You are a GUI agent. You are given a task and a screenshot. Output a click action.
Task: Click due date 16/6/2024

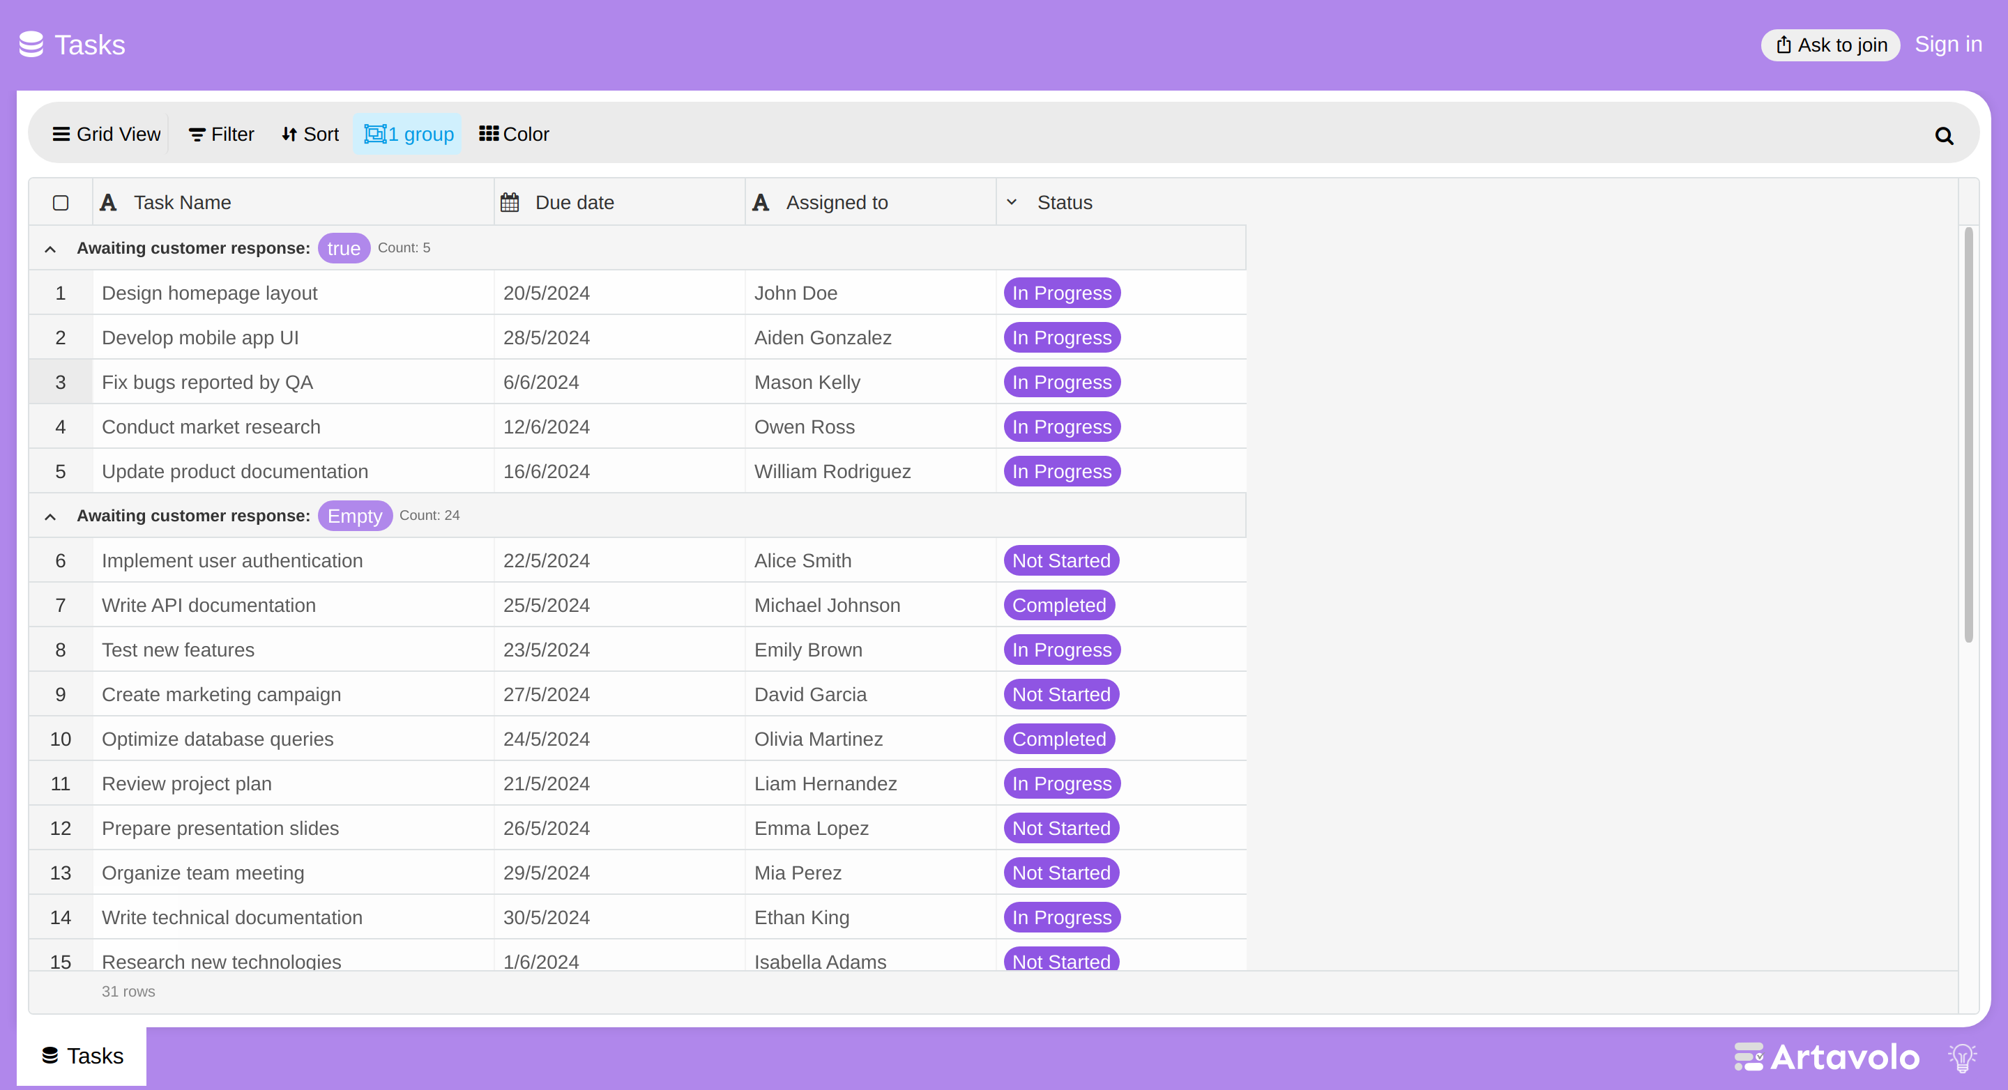coord(620,471)
